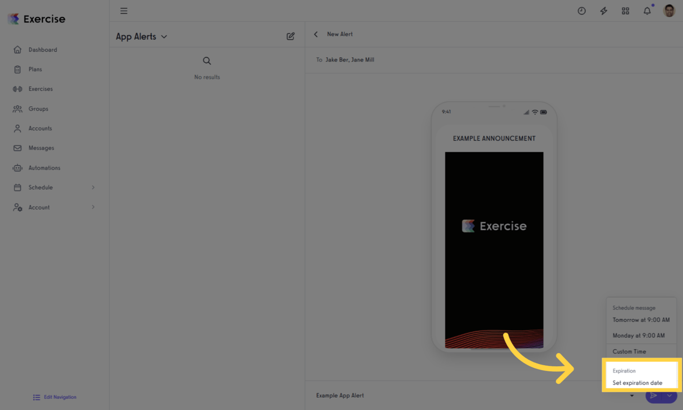The width and height of the screenshot is (683, 410).
Task: Open the Accounts list
Action: pos(40,129)
